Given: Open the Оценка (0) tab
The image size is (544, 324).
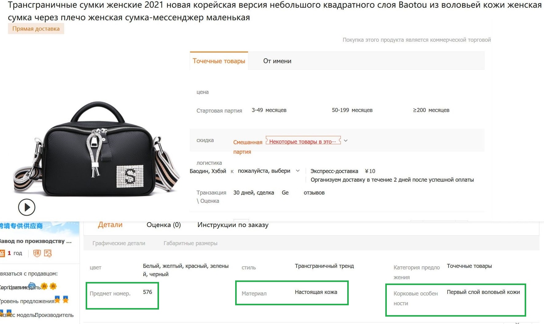Looking at the screenshot, I should (x=164, y=225).
